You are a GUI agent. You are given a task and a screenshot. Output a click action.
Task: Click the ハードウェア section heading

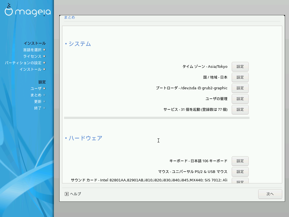(x=85, y=138)
